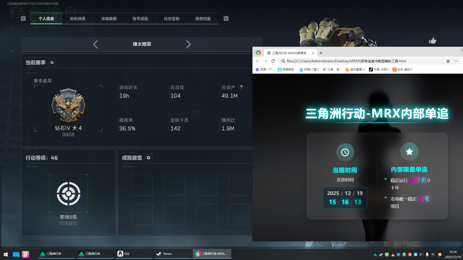Screen dimensions: 463x260
Task: Expand the 烽火地带 left arrow
Action: pyautogui.click(x=95, y=44)
